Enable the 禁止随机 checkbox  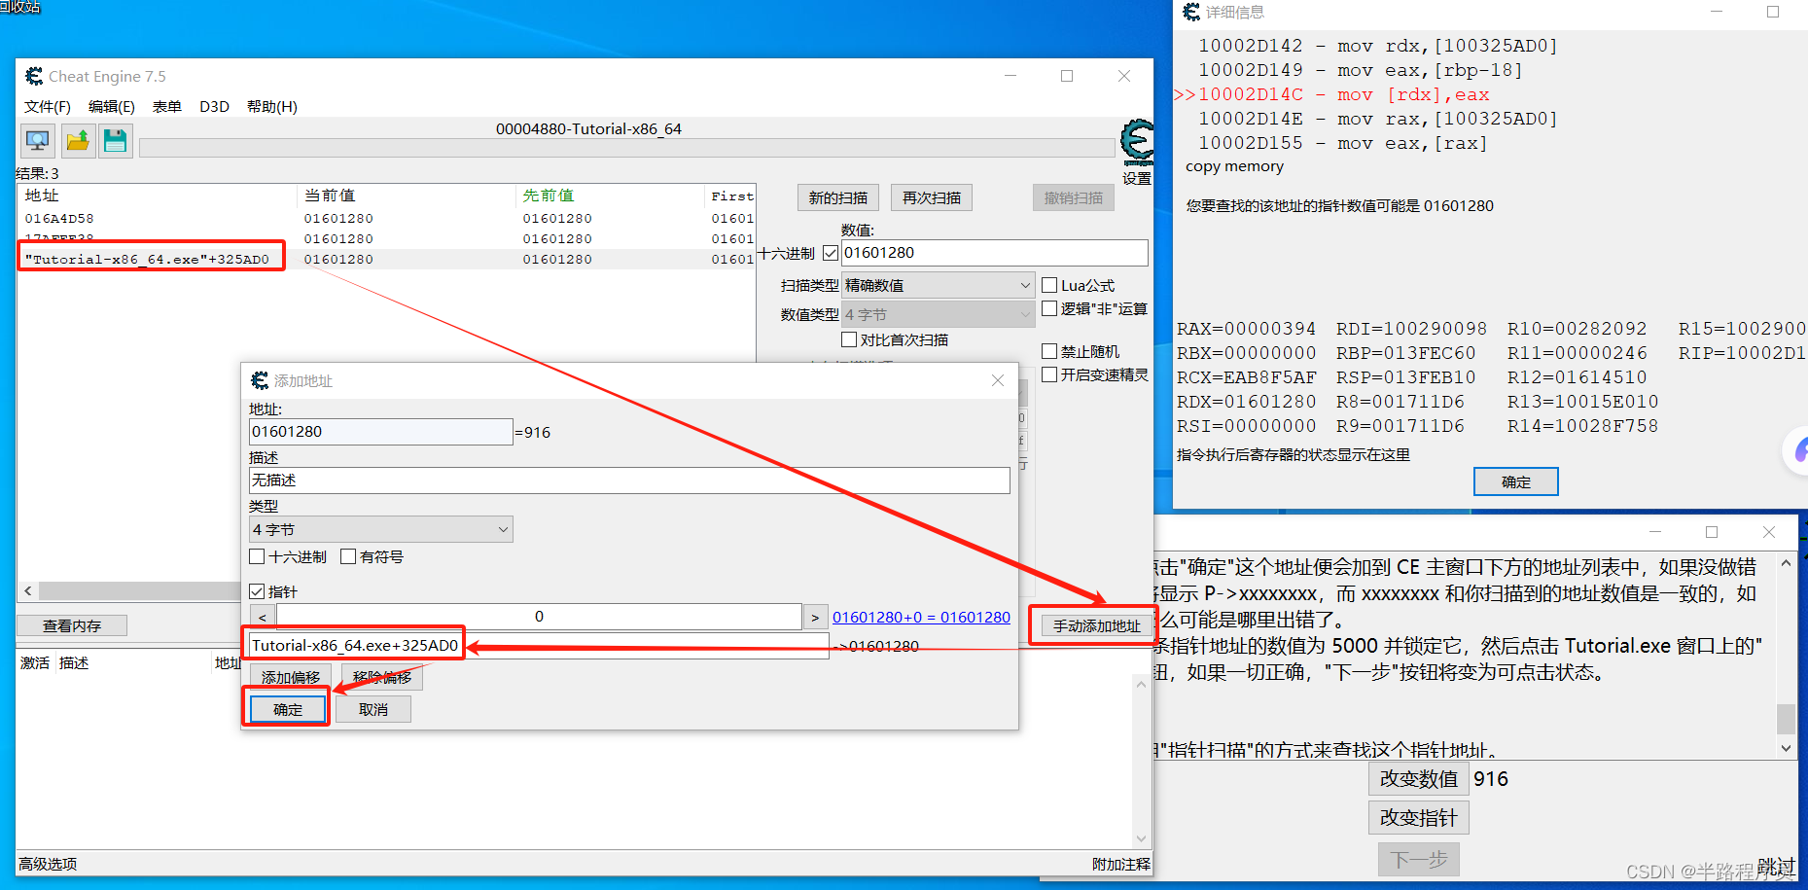(1049, 351)
